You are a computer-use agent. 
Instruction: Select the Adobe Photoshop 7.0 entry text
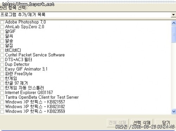coord(25,22)
